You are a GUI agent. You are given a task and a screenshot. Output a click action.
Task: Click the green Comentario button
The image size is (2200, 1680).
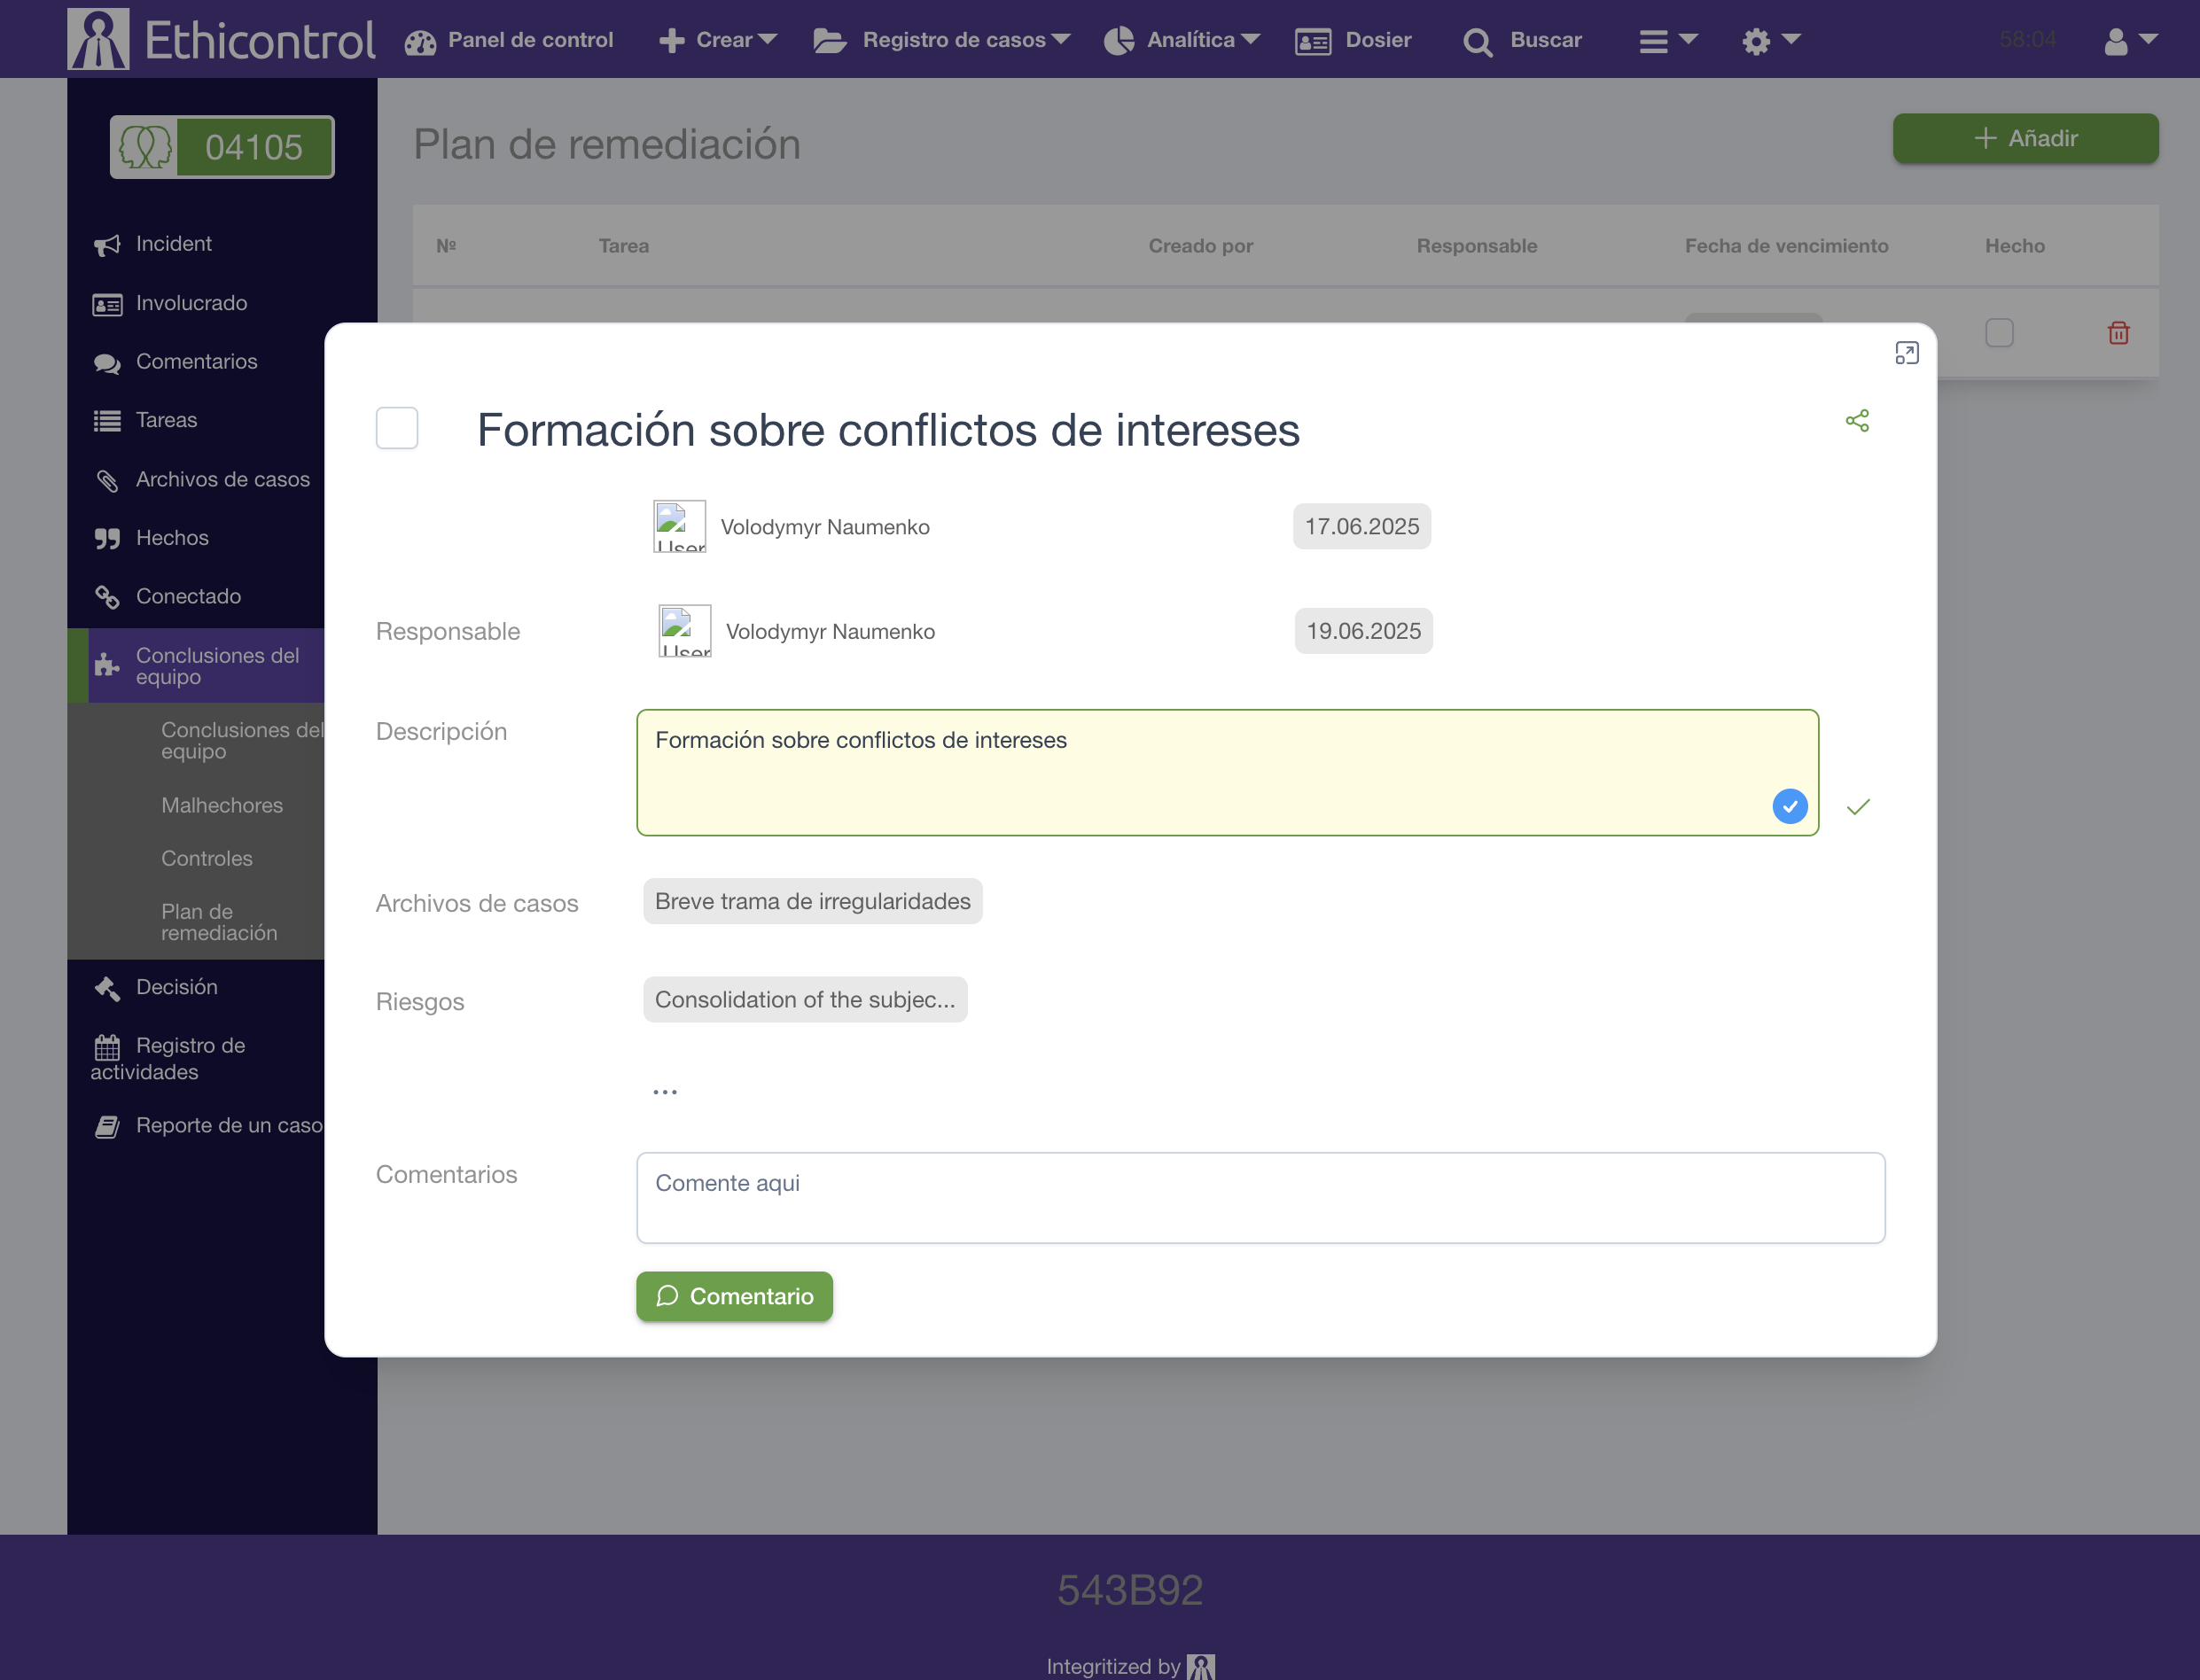[734, 1296]
